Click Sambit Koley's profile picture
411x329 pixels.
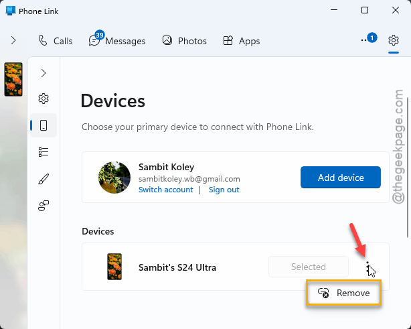pos(114,178)
